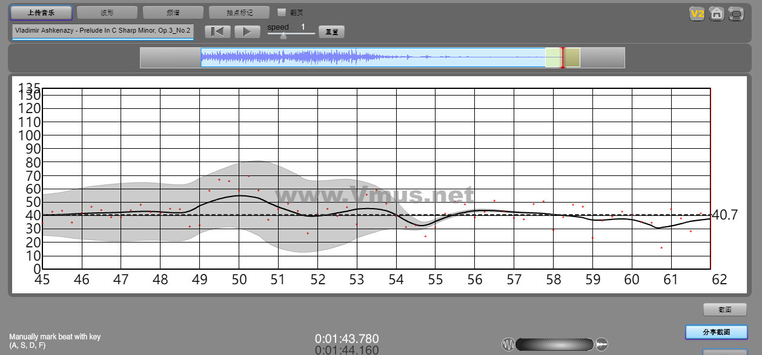Click the 上传音乐 upload music button
The height and width of the screenshot is (355, 762).
[x=41, y=12]
